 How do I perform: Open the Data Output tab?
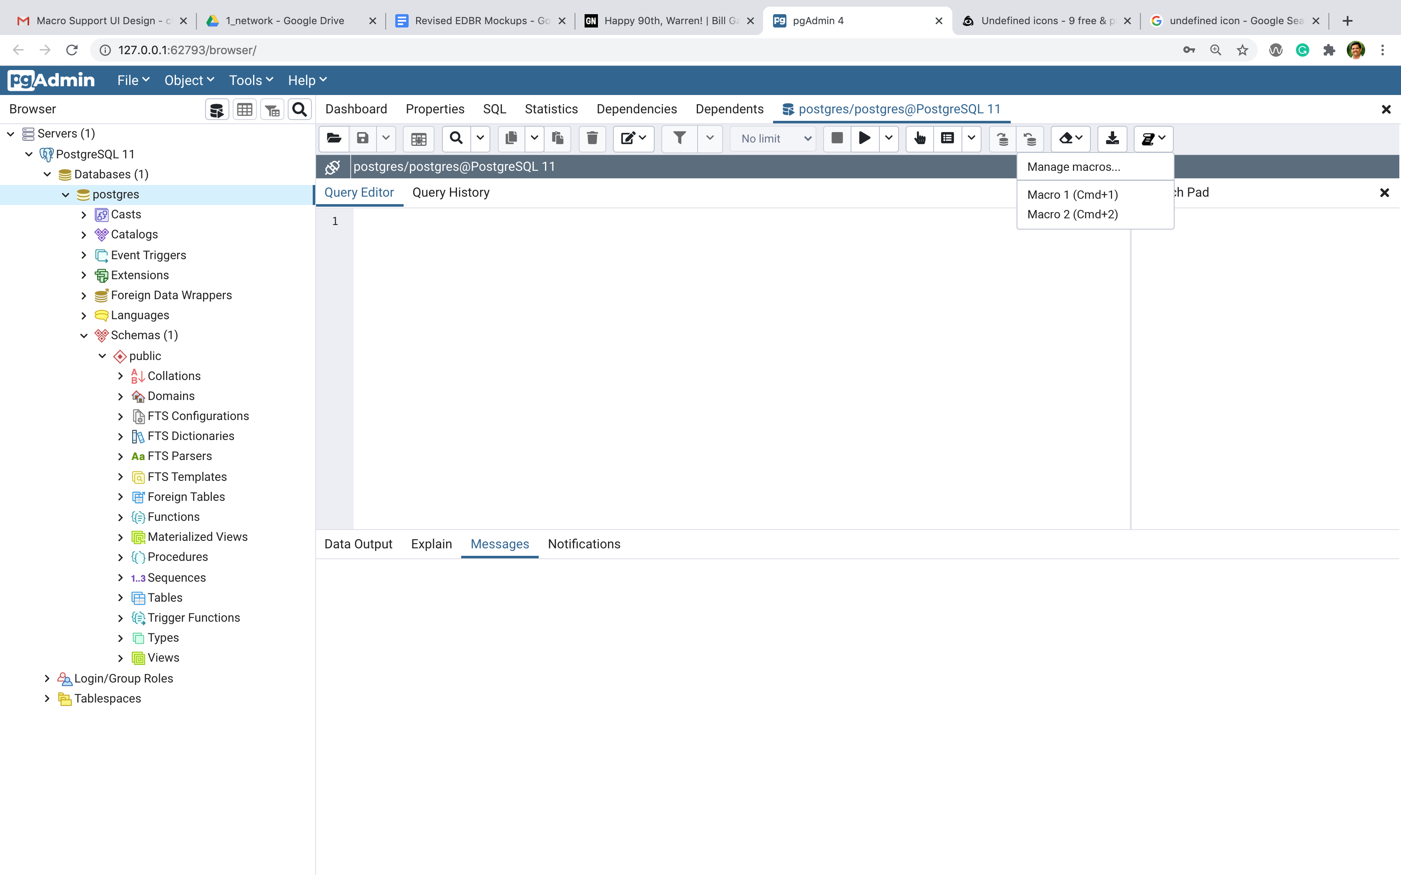(358, 544)
